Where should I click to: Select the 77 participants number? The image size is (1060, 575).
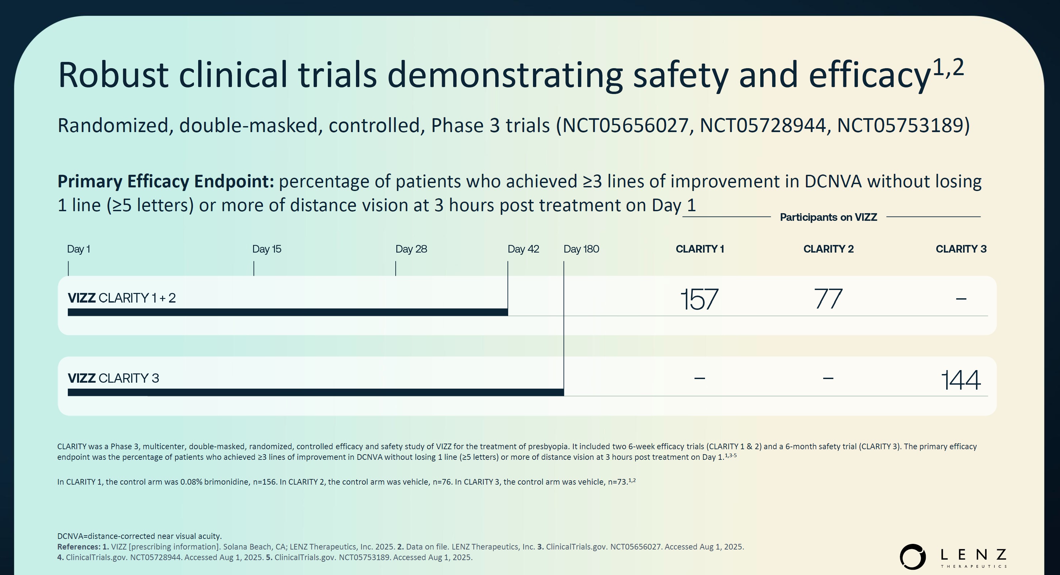click(828, 299)
